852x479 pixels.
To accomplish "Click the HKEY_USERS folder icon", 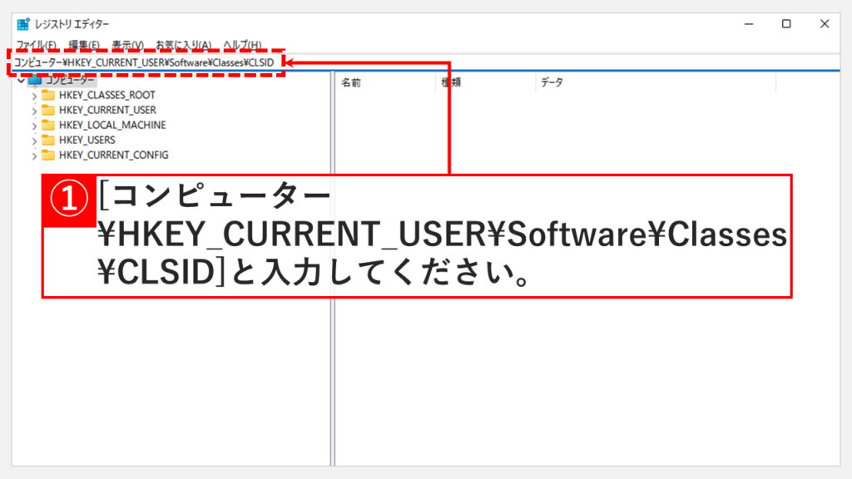I will click(48, 140).
